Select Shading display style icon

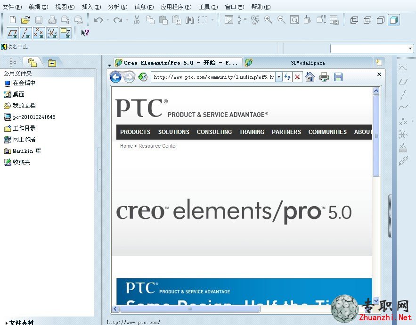394,20
